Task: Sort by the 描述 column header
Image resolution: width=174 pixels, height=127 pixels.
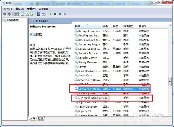Action: (x=106, y=26)
